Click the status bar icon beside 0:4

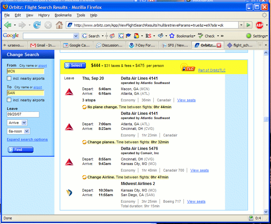coord(251,218)
